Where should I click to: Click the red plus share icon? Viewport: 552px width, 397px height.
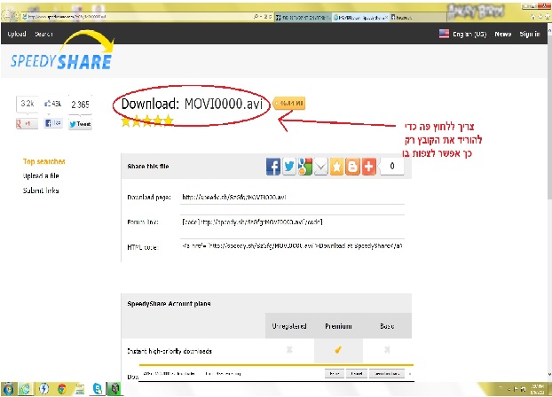(x=367, y=166)
